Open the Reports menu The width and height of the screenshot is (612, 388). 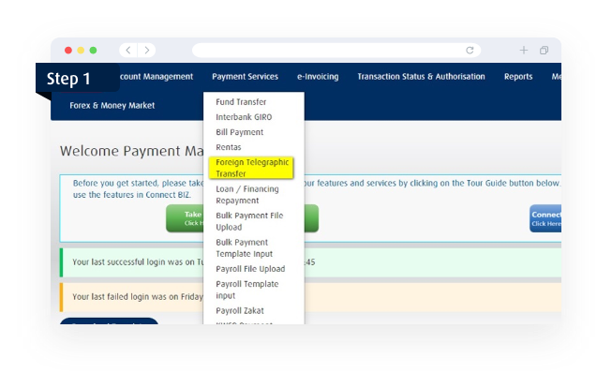click(518, 77)
